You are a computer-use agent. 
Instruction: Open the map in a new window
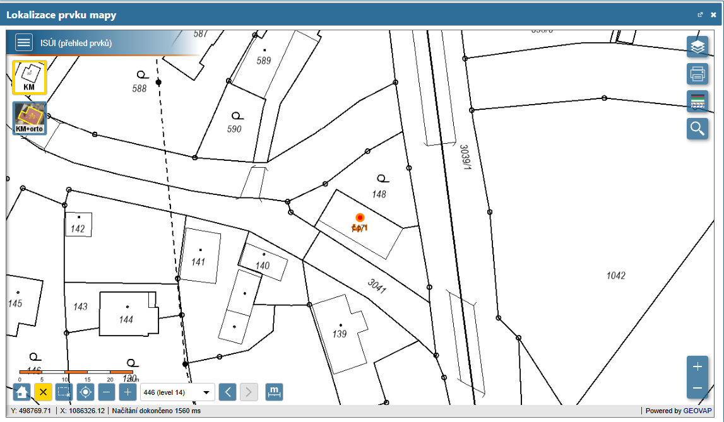(700, 15)
